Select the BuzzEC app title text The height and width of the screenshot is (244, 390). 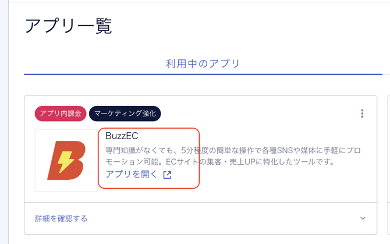122,136
